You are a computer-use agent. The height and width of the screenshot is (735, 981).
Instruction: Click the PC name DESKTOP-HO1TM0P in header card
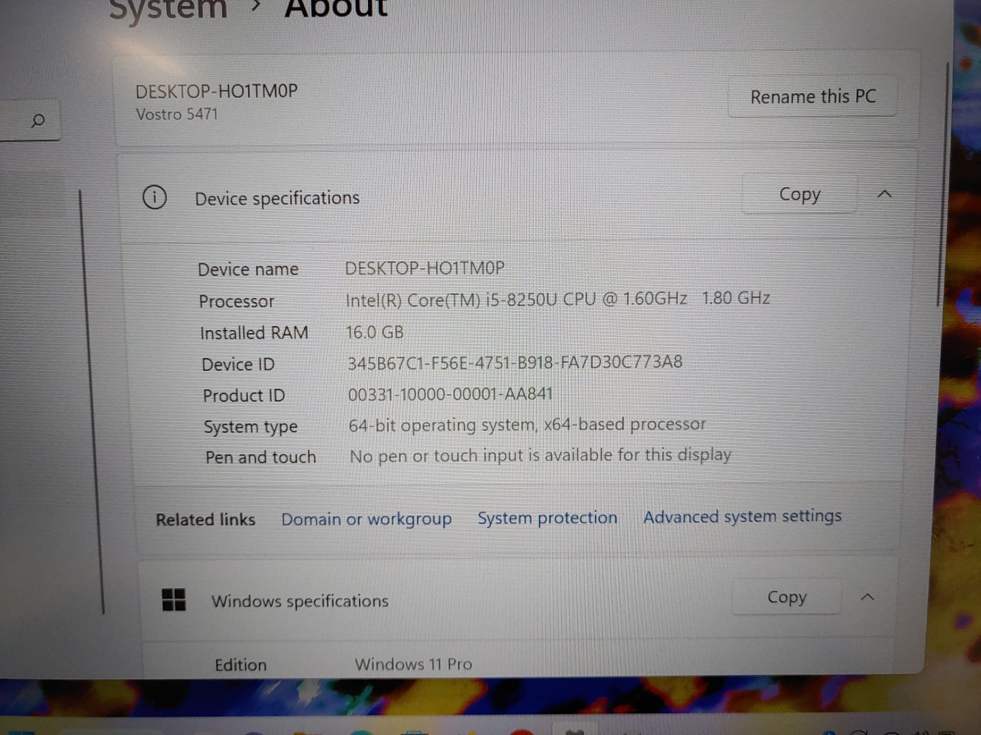[217, 91]
